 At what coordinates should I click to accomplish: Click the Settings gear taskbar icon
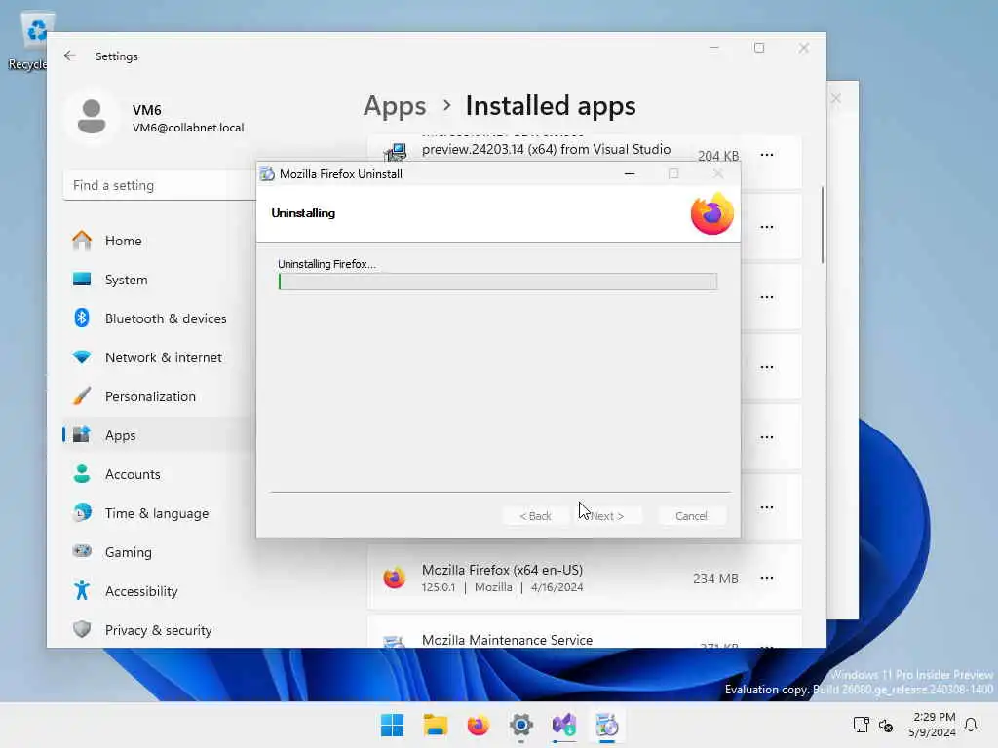coord(521,725)
